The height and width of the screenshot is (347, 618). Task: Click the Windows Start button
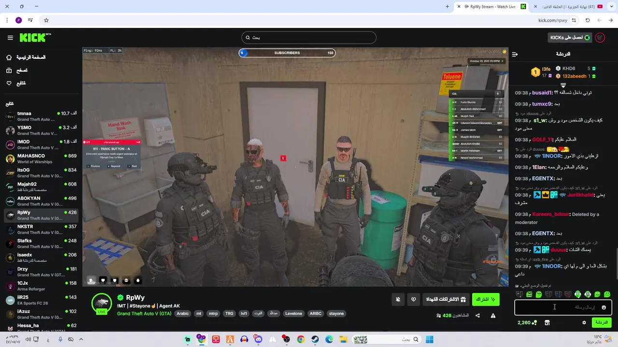pos(429,339)
